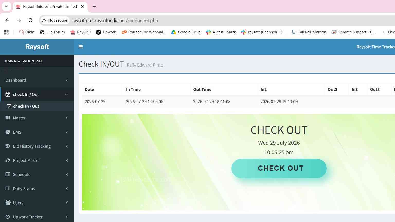Image resolution: width=395 pixels, height=222 pixels.
Task: Switch to Raysoft Infotech Private Limited tab
Action: point(50,7)
